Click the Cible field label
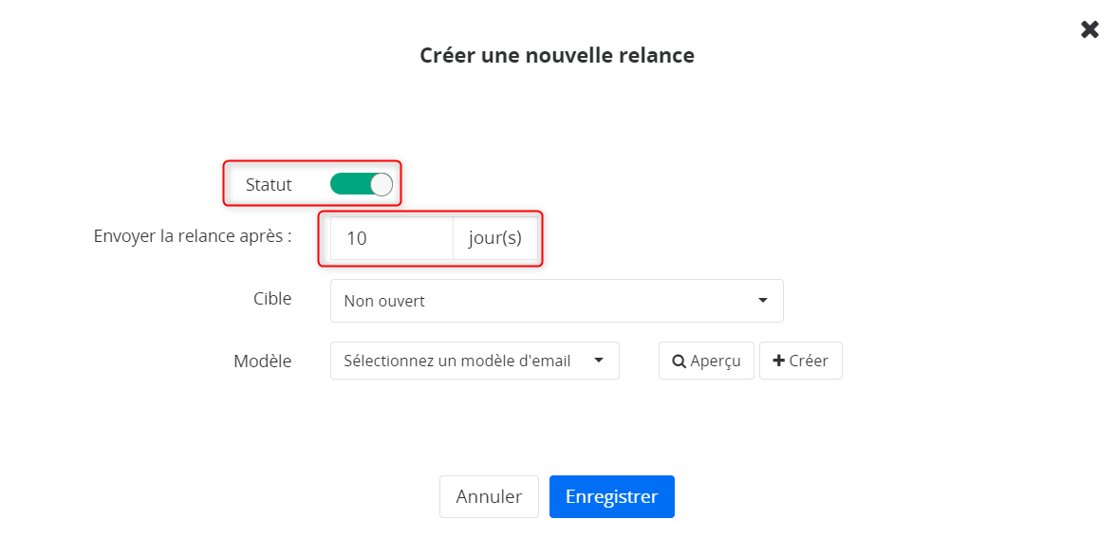This screenshot has height=538, width=1117. (x=272, y=299)
